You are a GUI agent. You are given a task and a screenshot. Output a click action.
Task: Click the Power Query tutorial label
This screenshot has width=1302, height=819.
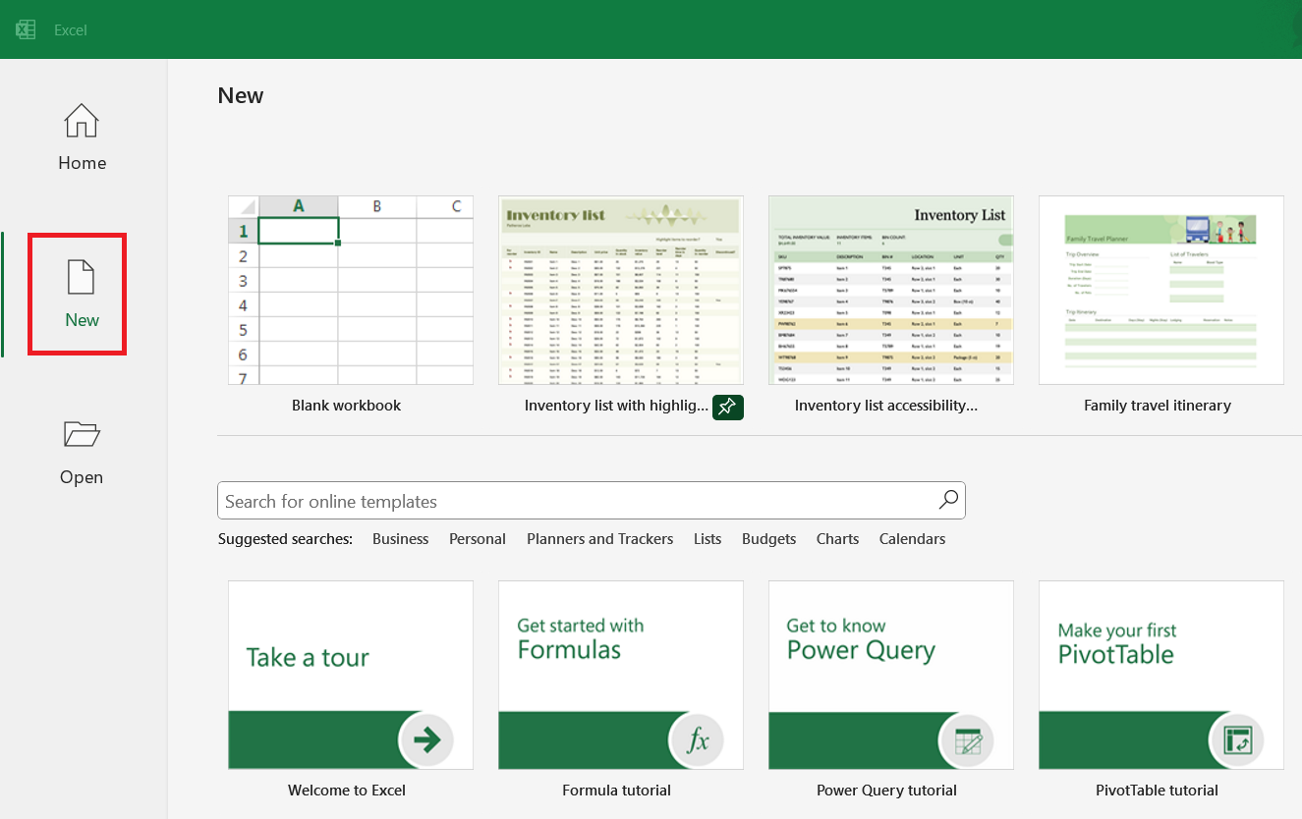886,791
